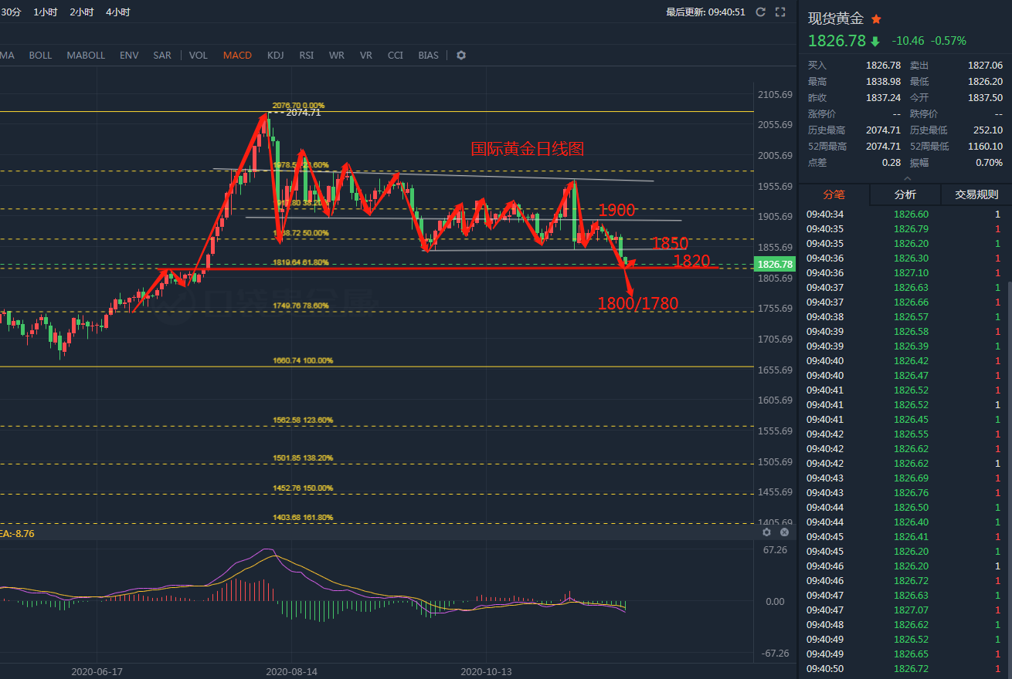
Task: Open the 交易规则 tab
Action: (976, 194)
